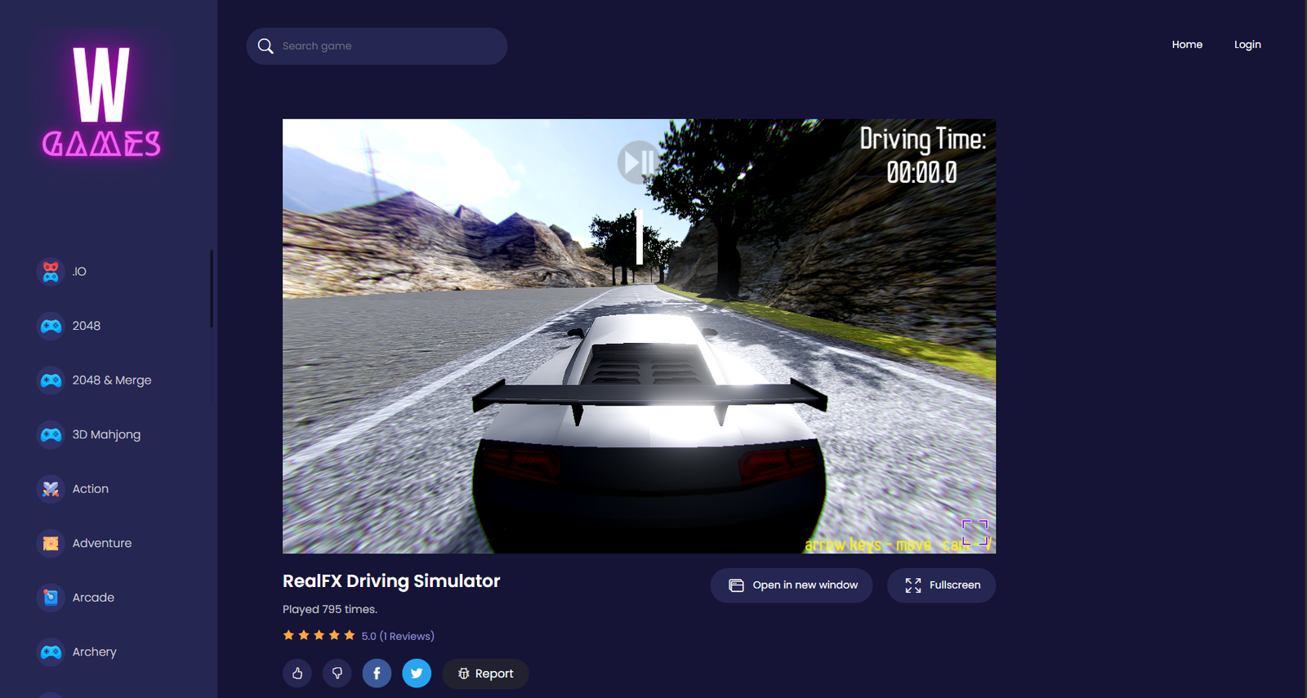Click inside the driving game canvas
The height and width of the screenshot is (698, 1307).
(639, 336)
